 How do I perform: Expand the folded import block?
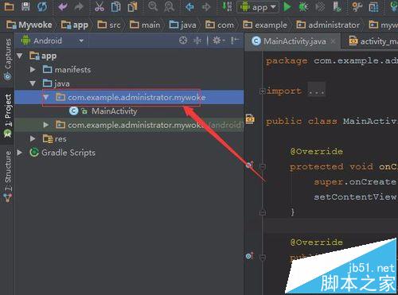pos(262,91)
